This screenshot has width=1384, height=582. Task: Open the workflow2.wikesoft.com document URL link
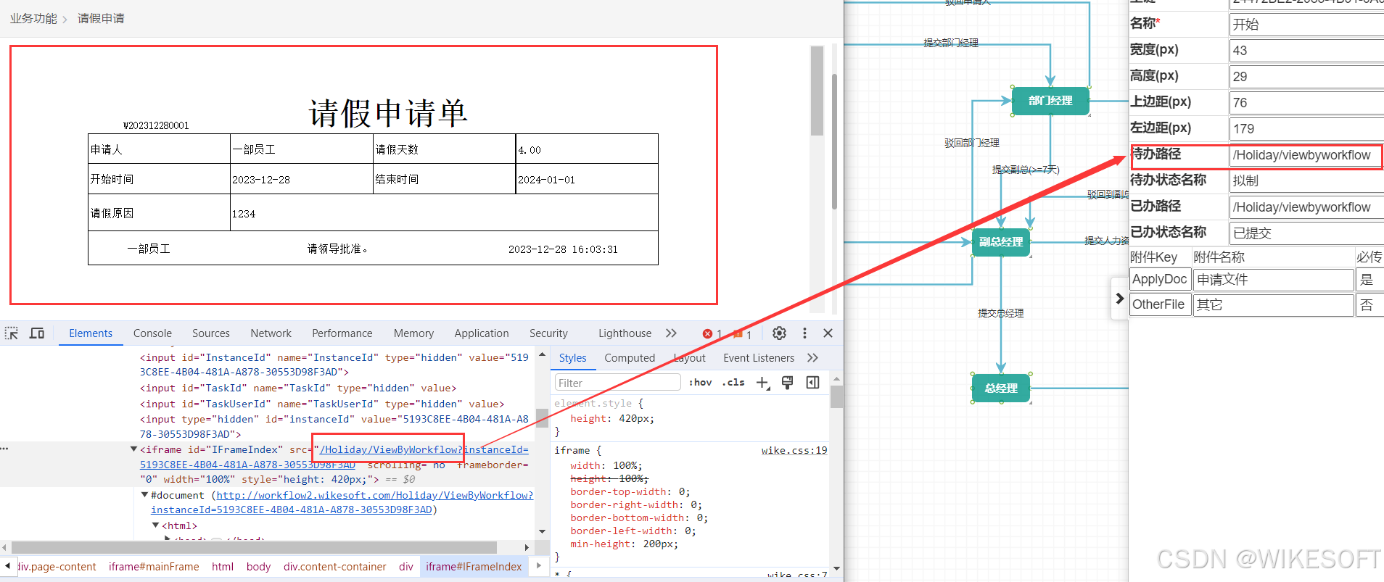(x=374, y=495)
